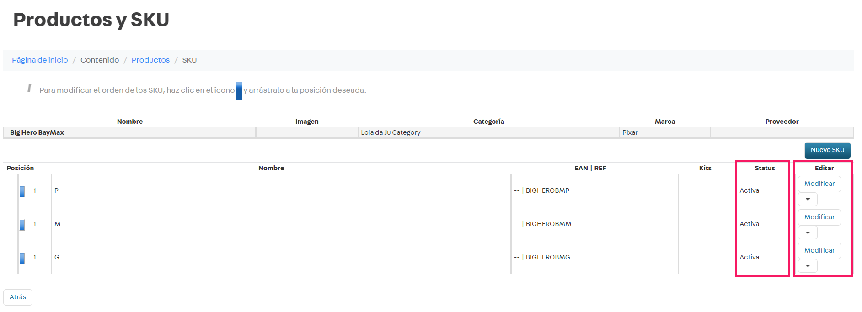Click the drag handle icon for SKU M

coord(22,225)
